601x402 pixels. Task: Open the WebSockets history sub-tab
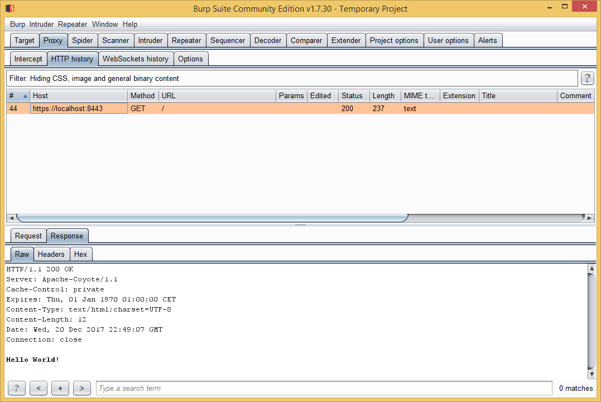tap(135, 59)
